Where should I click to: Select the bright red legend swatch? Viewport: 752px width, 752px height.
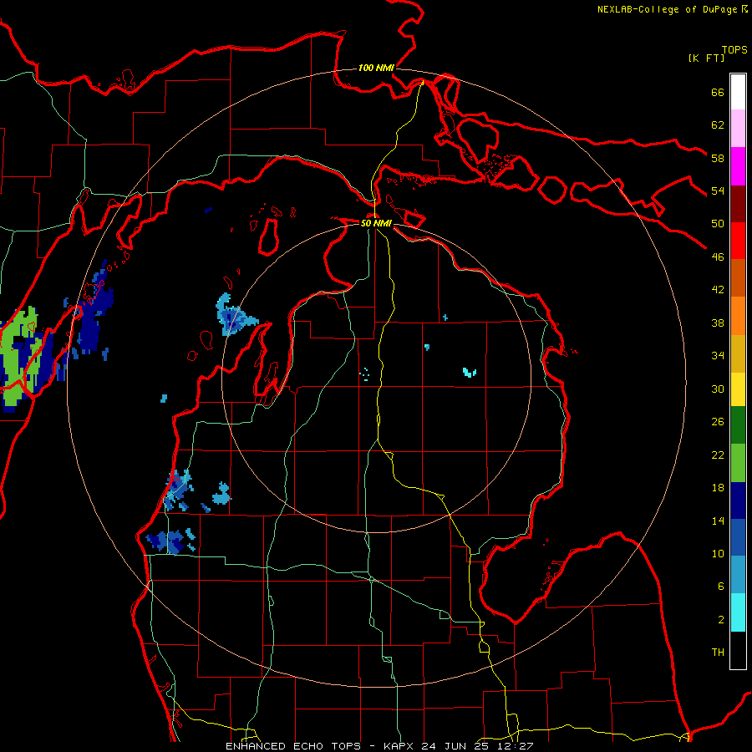click(x=738, y=241)
